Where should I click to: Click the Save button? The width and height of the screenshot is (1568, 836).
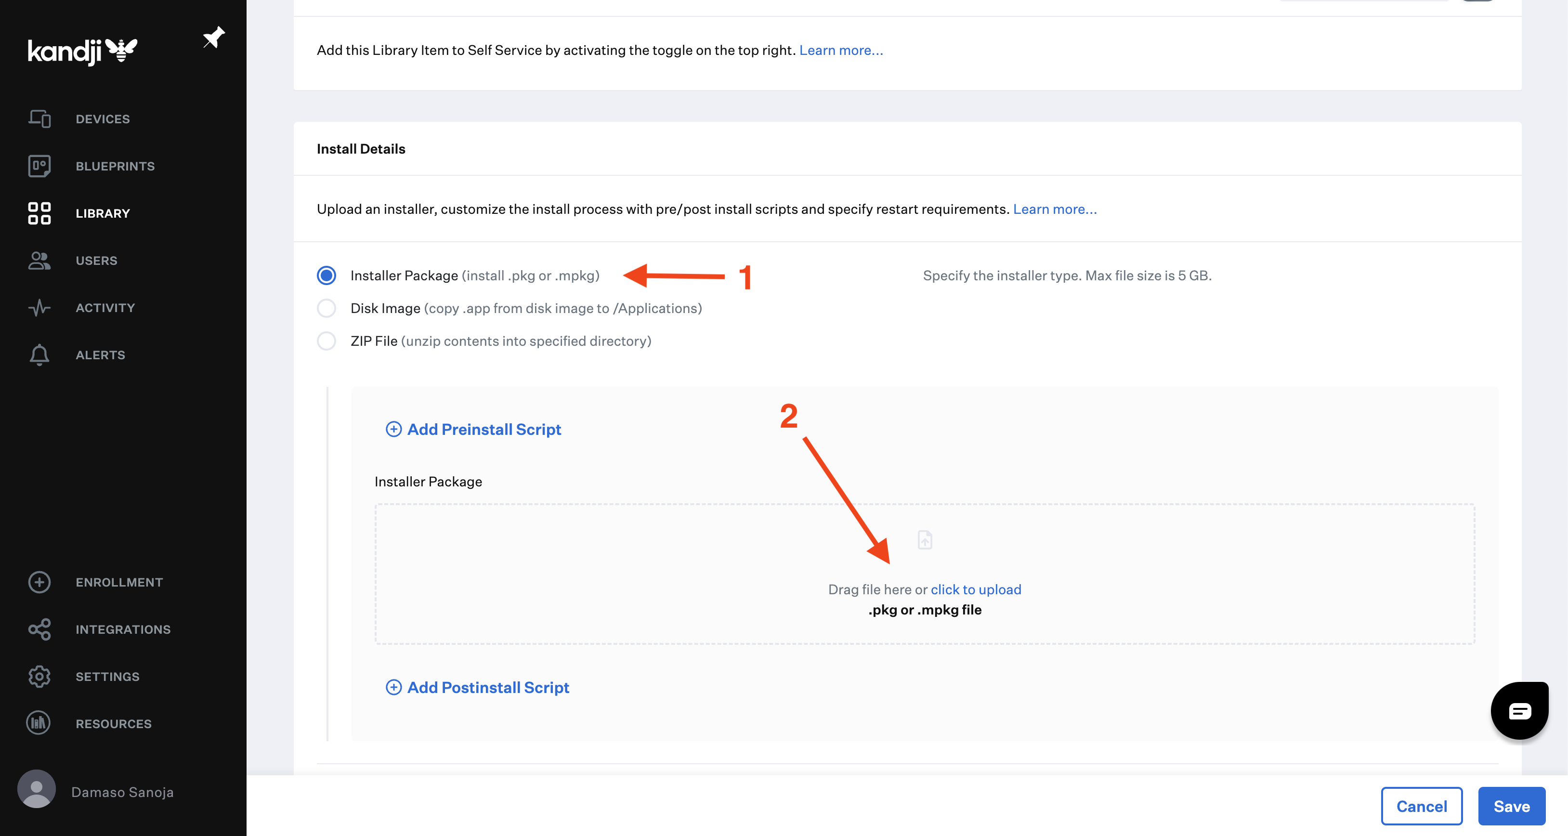tap(1511, 806)
